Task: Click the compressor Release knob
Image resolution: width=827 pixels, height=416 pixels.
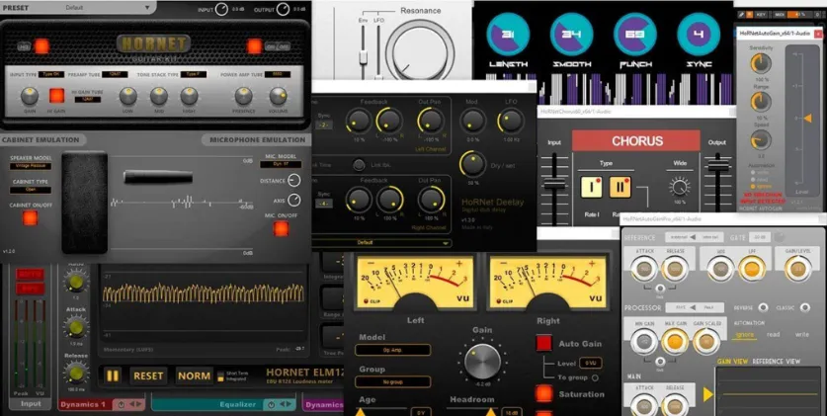Action: 76,373
